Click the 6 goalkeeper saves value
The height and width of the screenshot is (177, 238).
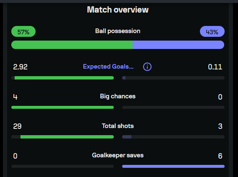click(x=220, y=156)
